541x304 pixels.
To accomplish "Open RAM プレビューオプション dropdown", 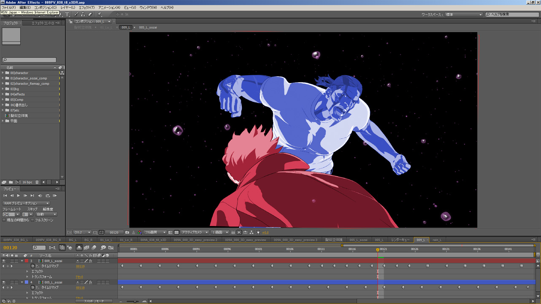I will pos(26,203).
